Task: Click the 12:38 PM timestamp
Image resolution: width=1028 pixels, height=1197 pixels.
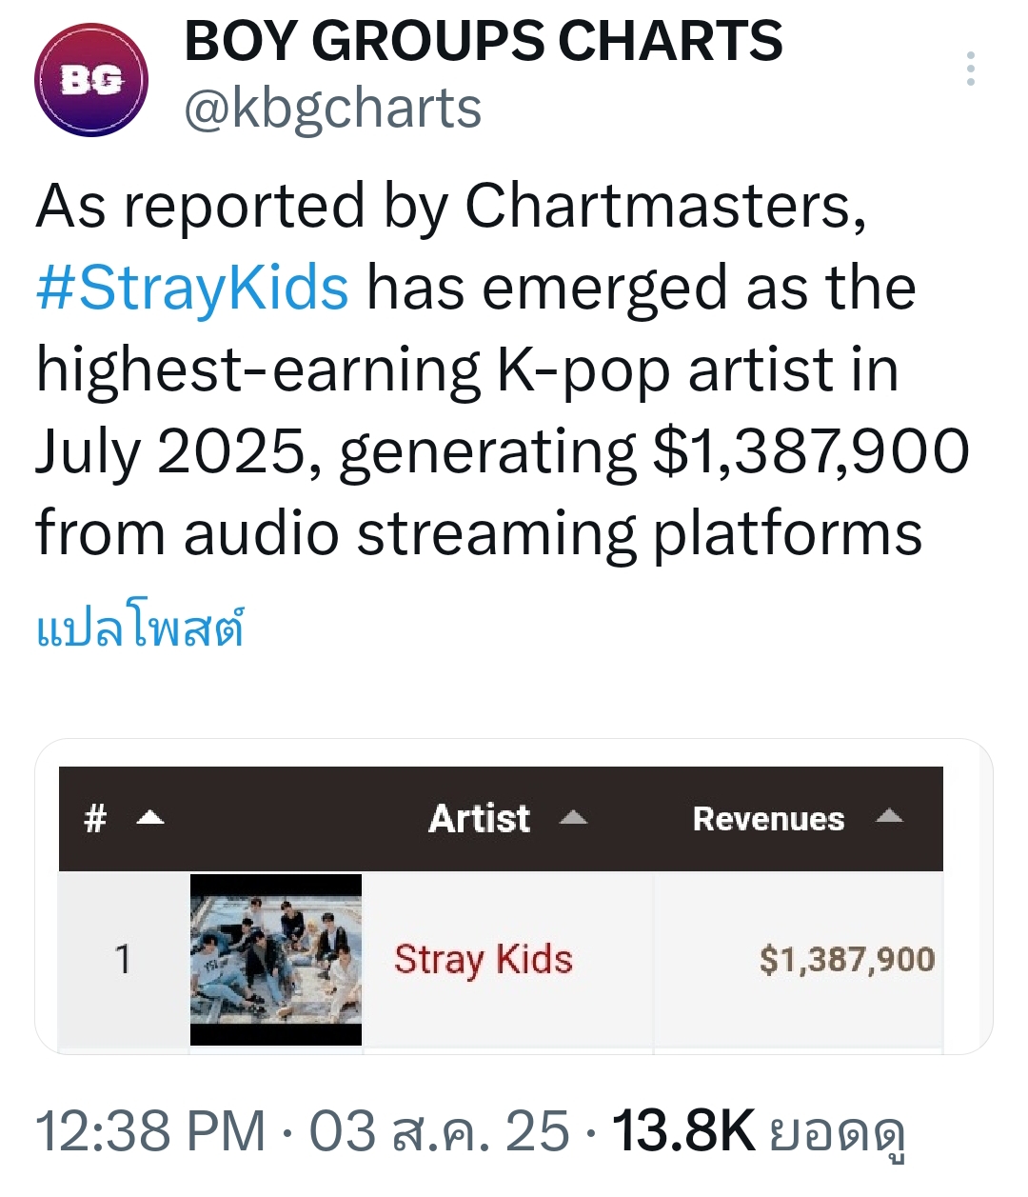Action: coord(150,1131)
